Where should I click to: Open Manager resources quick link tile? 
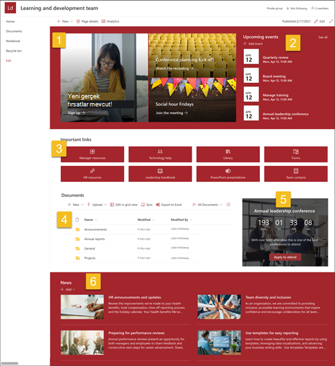(x=92, y=155)
